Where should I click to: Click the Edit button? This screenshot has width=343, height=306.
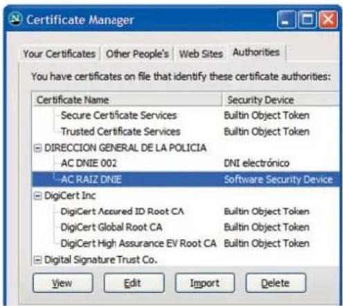[x=134, y=283]
